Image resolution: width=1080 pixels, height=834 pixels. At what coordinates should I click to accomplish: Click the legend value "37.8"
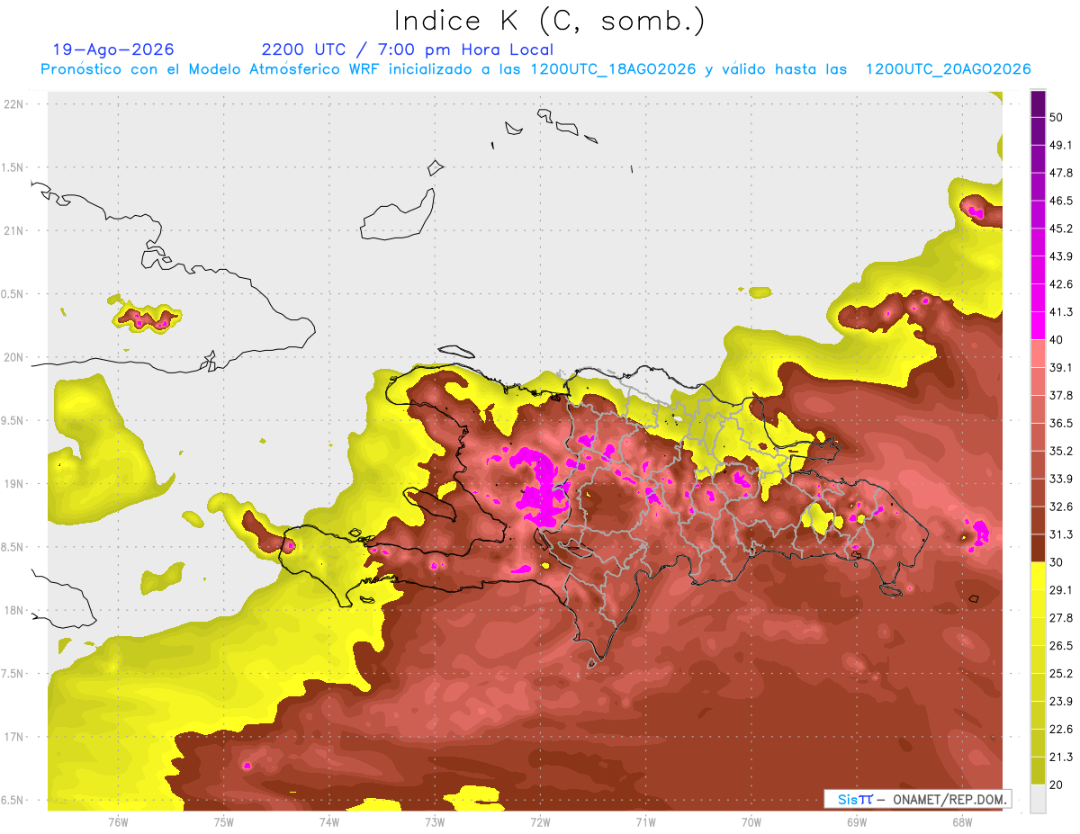[x=1060, y=395]
